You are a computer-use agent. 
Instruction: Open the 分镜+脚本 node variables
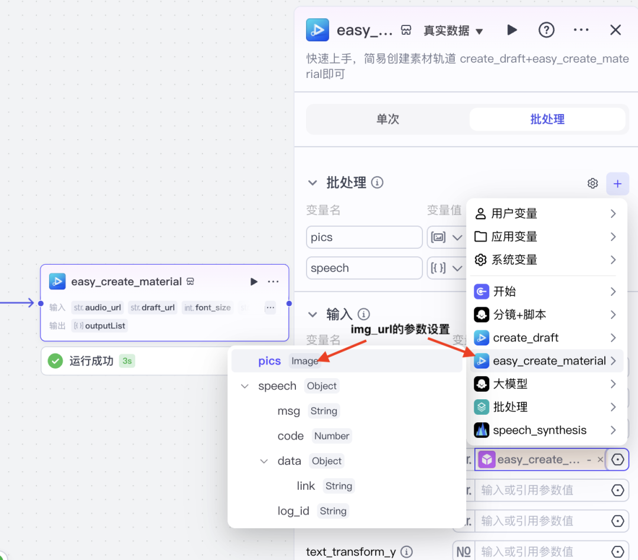click(x=546, y=315)
